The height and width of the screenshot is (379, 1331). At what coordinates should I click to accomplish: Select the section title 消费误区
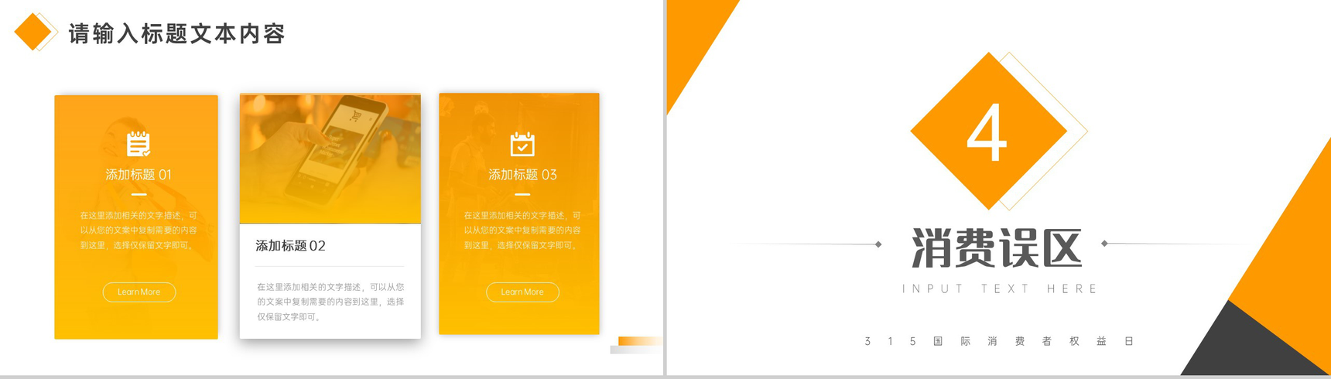point(997,248)
